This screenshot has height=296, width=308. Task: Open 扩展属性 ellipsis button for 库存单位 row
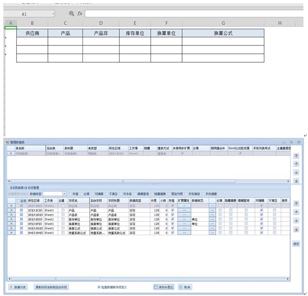(184, 219)
